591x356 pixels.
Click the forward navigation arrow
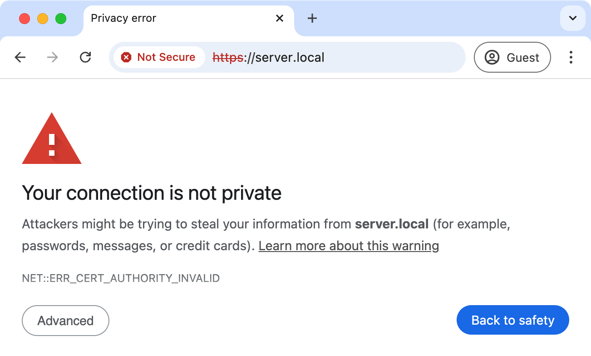coord(53,57)
